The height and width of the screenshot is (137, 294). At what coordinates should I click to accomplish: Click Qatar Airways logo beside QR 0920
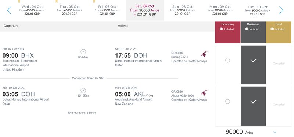204,93
